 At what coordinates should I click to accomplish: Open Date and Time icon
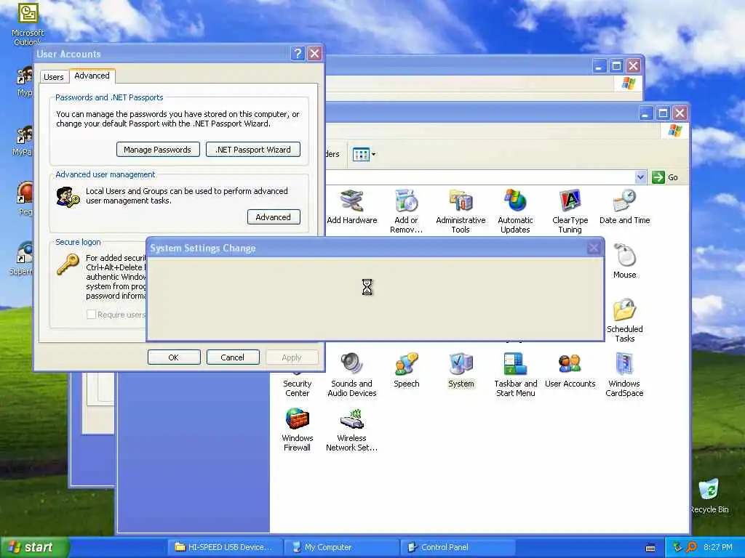click(624, 206)
